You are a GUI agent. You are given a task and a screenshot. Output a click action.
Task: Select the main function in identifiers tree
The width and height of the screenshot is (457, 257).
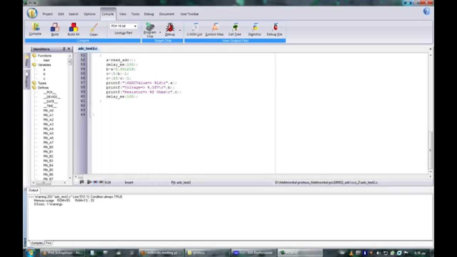pos(47,60)
